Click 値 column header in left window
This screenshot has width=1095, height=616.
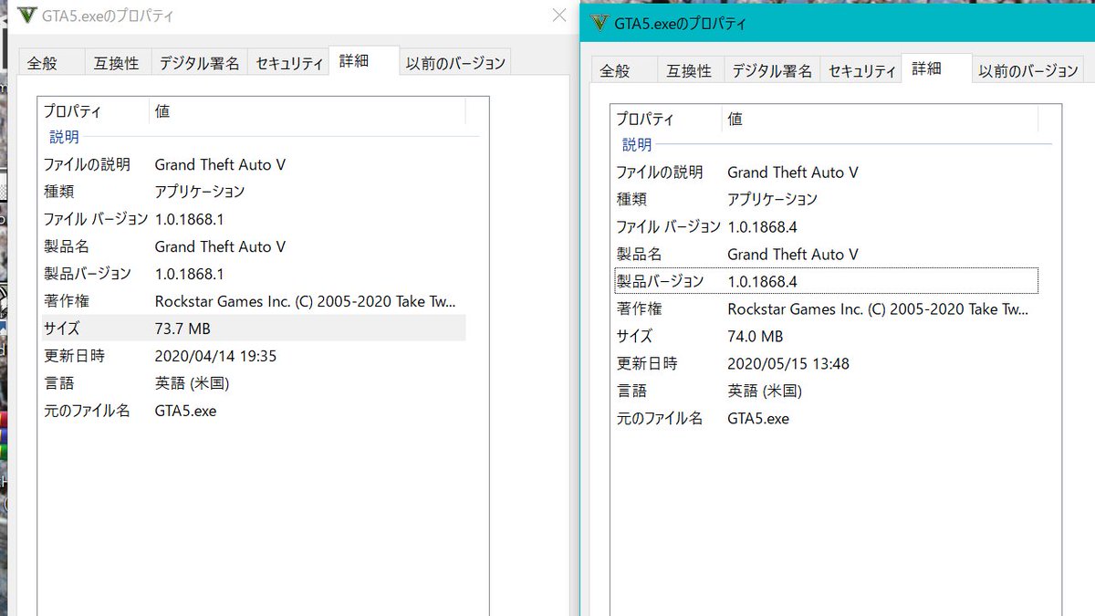(x=308, y=111)
